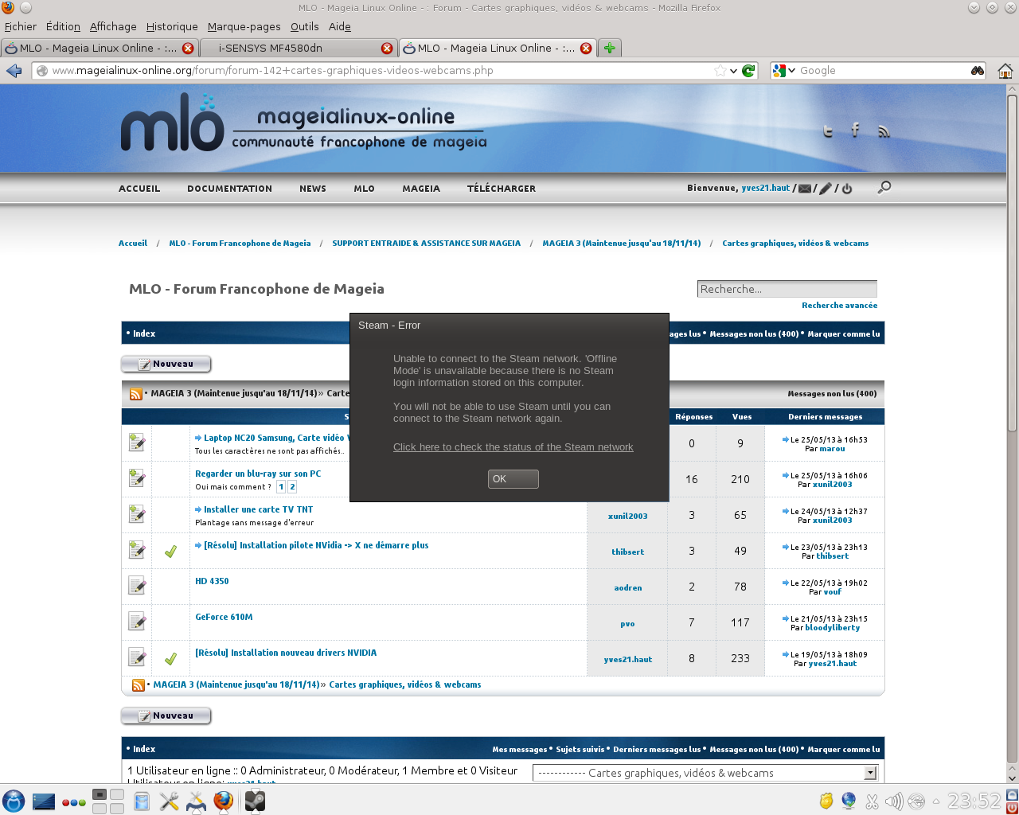The height and width of the screenshot is (815, 1019).
Task: Open the volume speaker tray icon
Action: pos(894,801)
